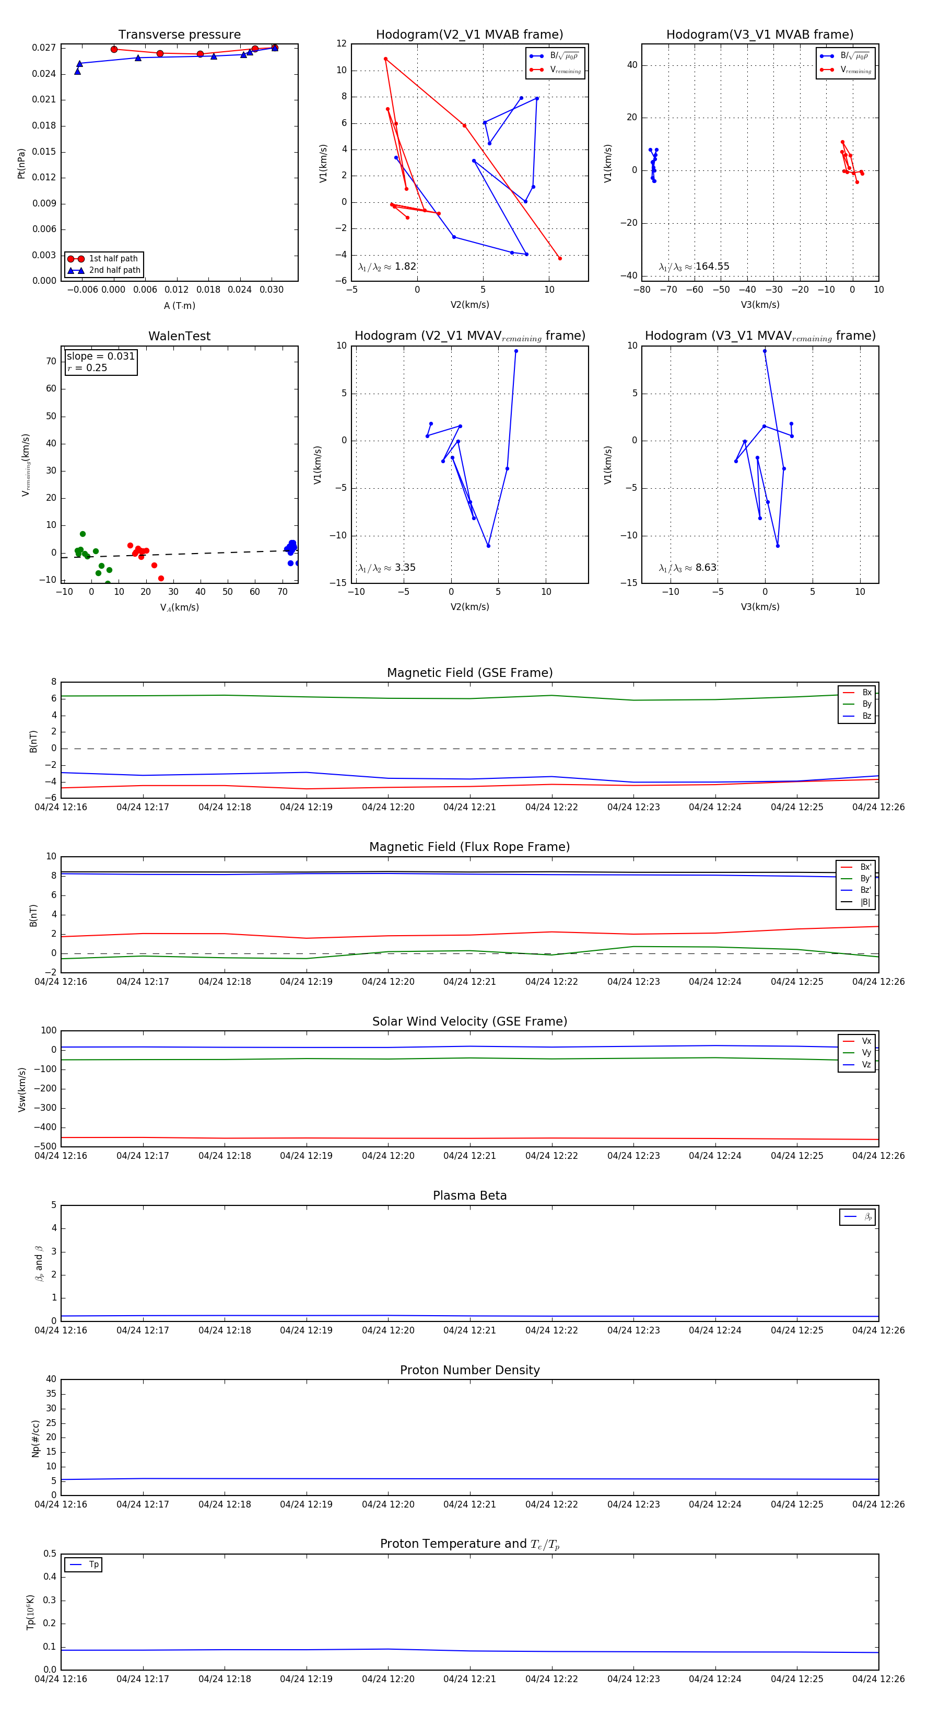Click the red Vremaining legend entry in V2_V1 hodogram
The image size is (940, 1725).
tap(555, 70)
